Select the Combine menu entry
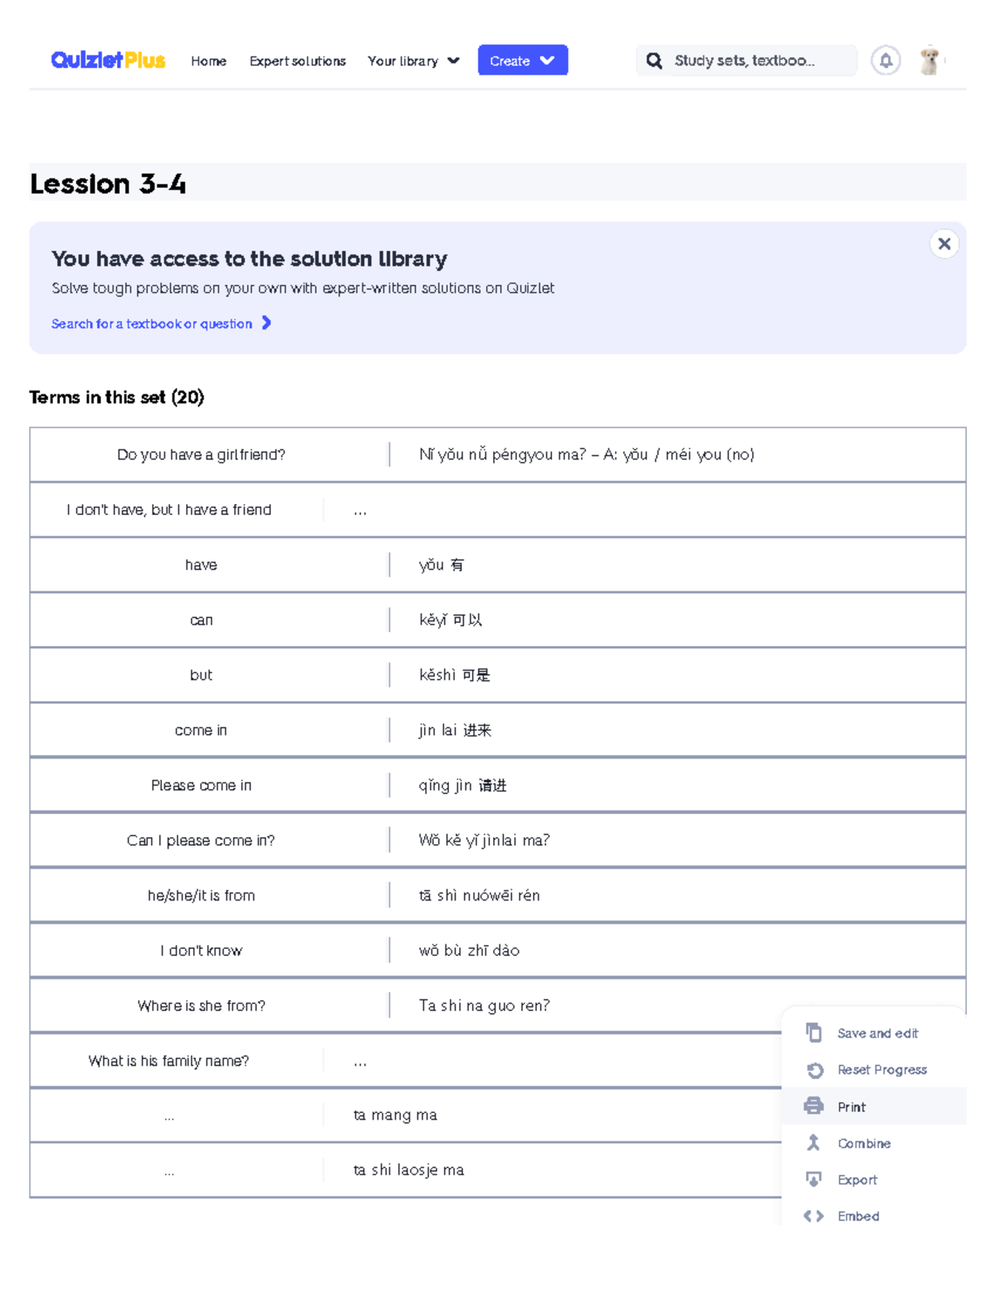Image resolution: width=996 pixels, height=1290 pixels. coord(863,1142)
